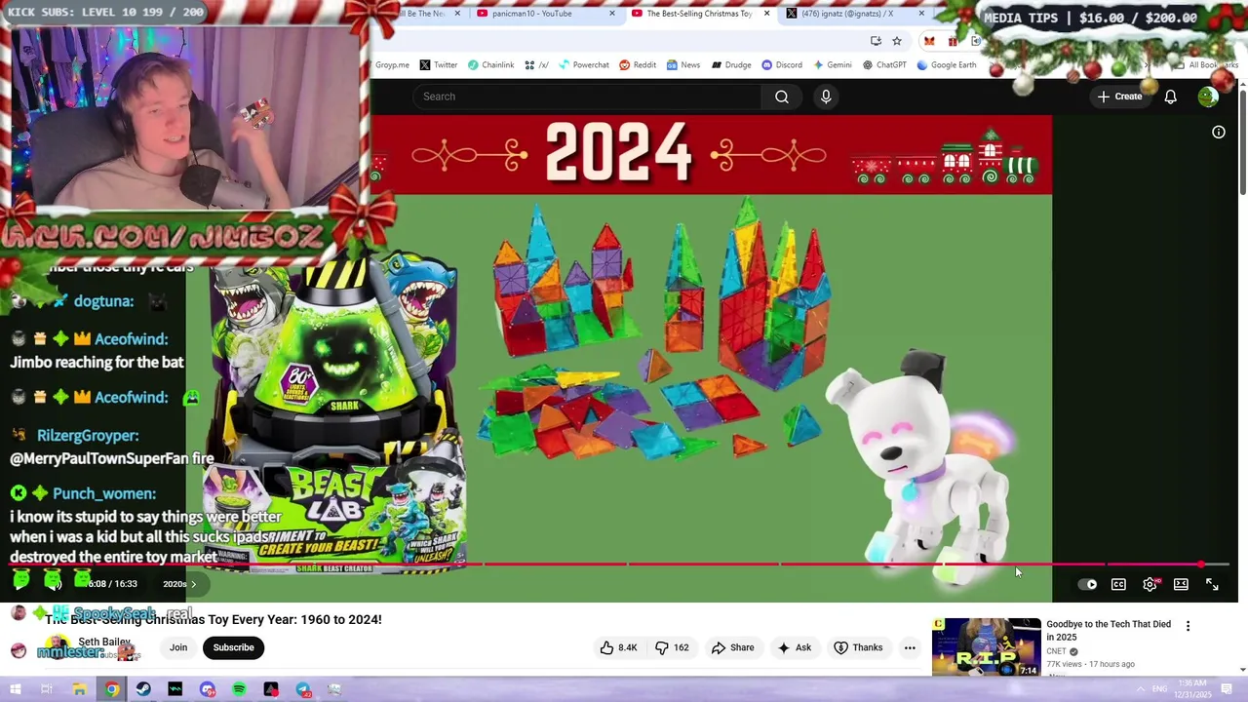Open Spotify from the taskbar
Viewport: 1248px width, 702px height.
pyautogui.click(x=239, y=689)
